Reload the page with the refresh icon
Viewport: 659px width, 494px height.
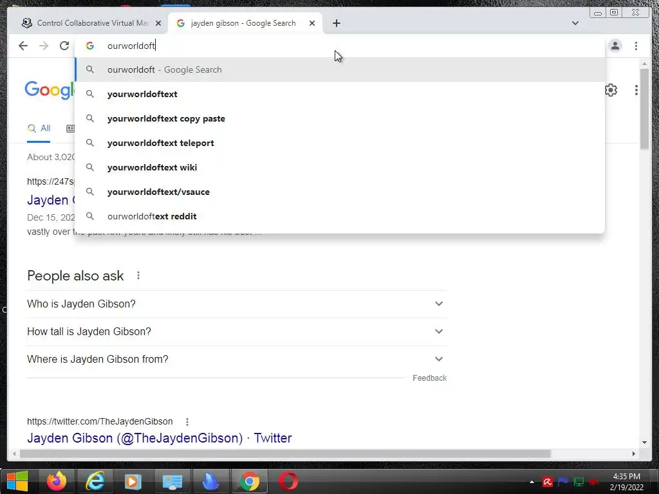pyautogui.click(x=64, y=46)
